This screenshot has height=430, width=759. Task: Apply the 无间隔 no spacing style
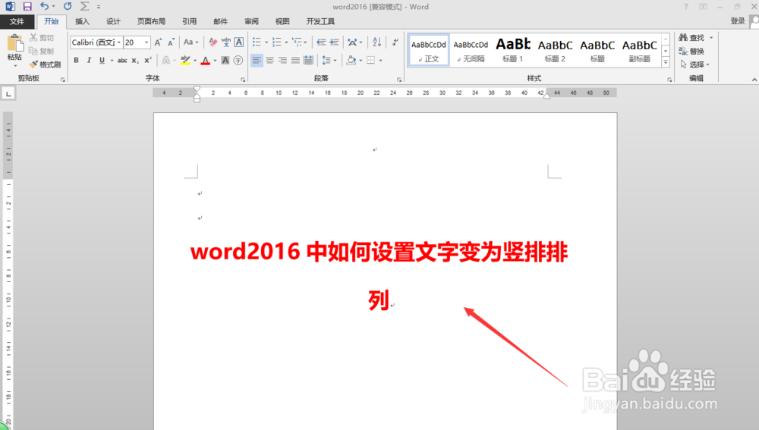[x=471, y=50]
